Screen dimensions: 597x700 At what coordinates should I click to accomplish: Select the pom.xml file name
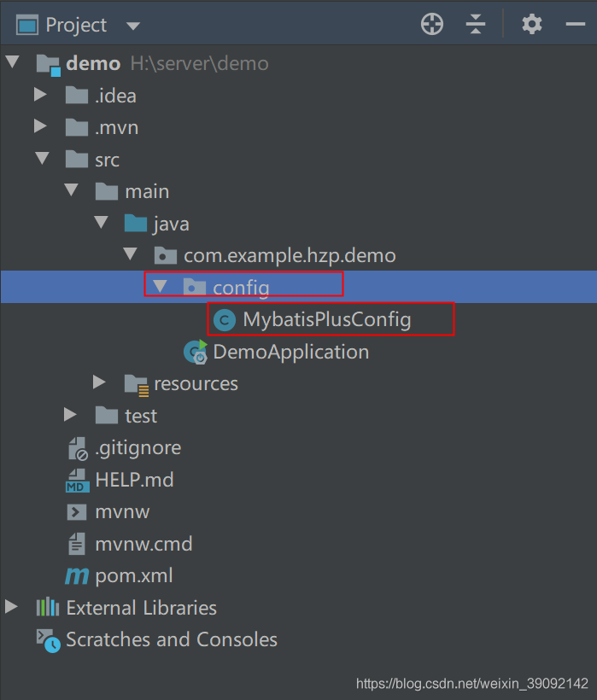[x=134, y=576]
